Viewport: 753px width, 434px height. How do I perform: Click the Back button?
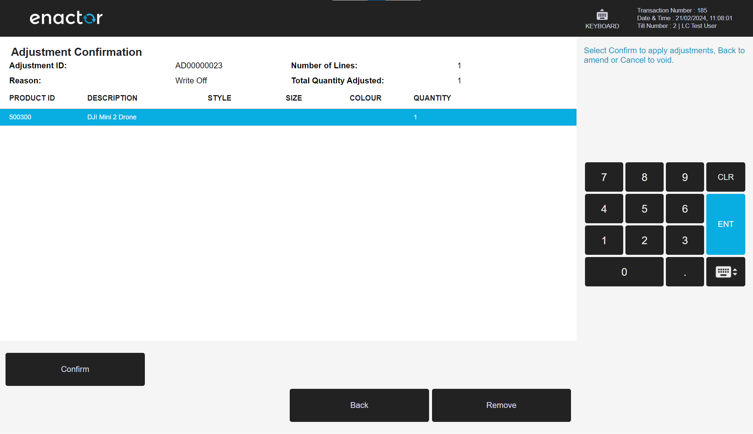[x=359, y=405]
